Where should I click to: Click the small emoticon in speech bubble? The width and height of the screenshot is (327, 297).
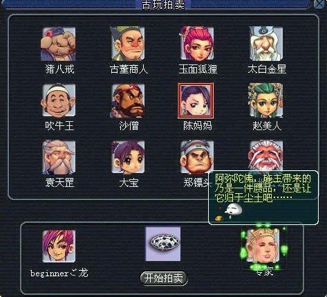tap(234, 210)
